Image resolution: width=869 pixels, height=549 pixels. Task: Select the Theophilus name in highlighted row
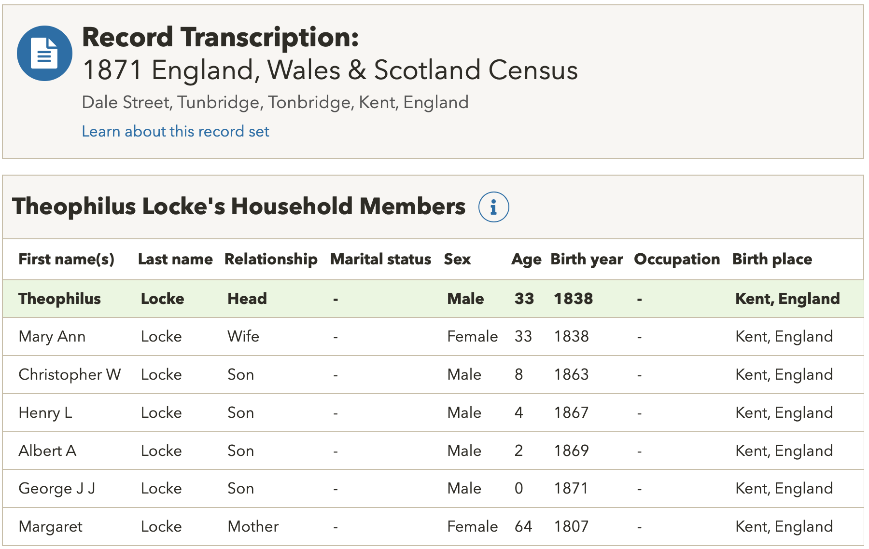tap(59, 299)
